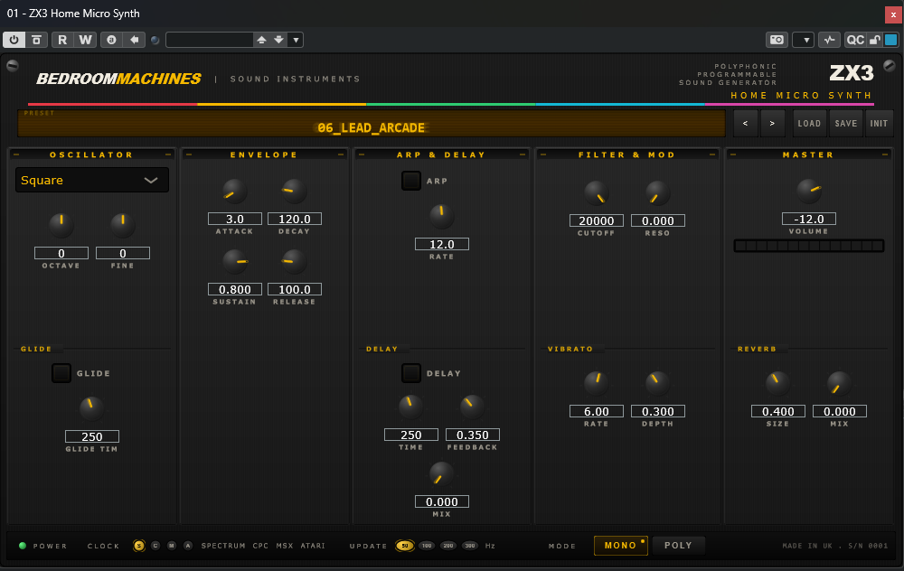The height and width of the screenshot is (571, 904).
Task: Switch to POLY mode
Action: [678, 545]
